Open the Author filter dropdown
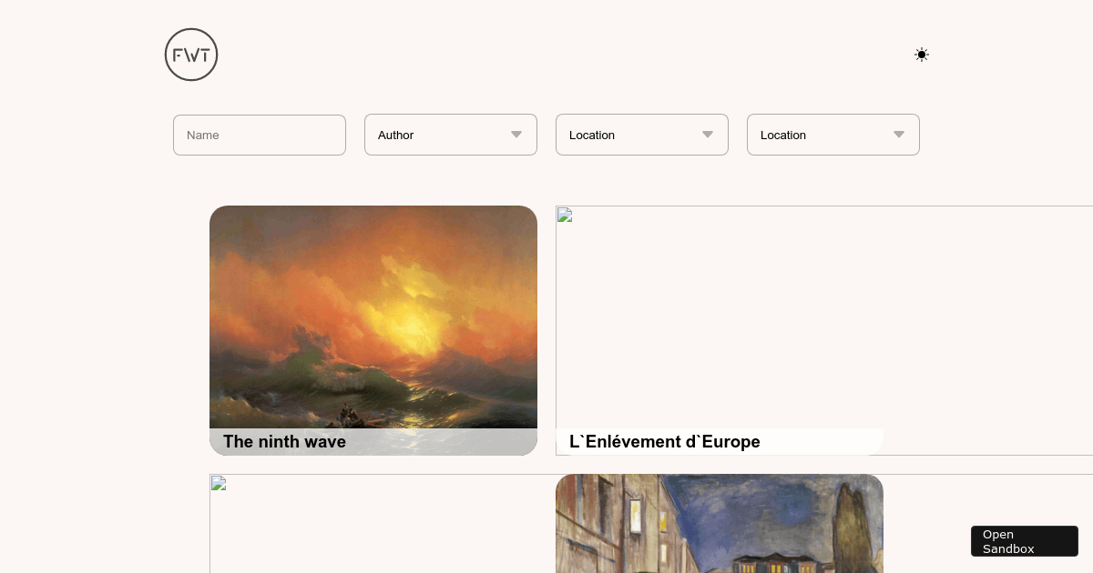 tap(451, 135)
